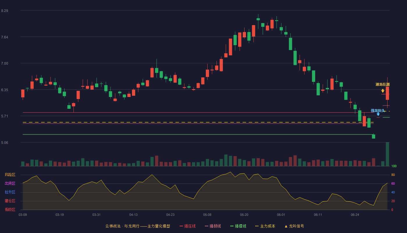Toggle the 主力成本 legend series
Image resolution: width=407 pixels, height=233 pixels.
pos(265,226)
